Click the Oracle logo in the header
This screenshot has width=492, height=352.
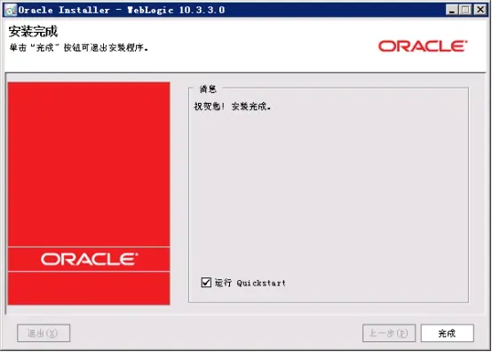coord(423,46)
